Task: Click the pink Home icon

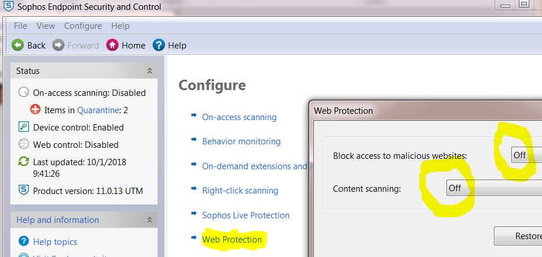Action: [x=112, y=45]
